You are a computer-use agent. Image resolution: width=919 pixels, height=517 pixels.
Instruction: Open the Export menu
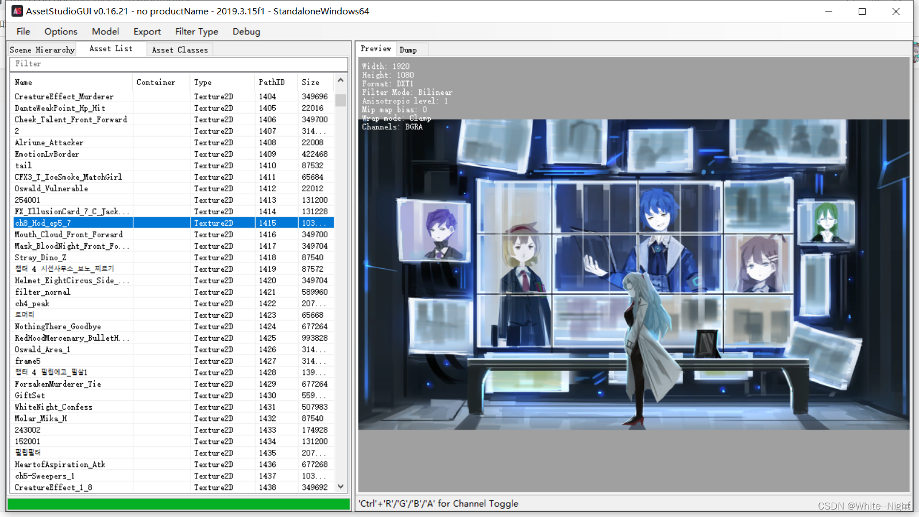point(147,32)
